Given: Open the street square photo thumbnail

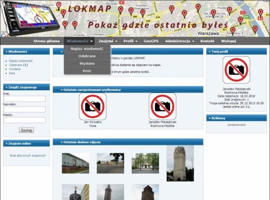Looking at the screenshot, I should [x=110, y=163].
